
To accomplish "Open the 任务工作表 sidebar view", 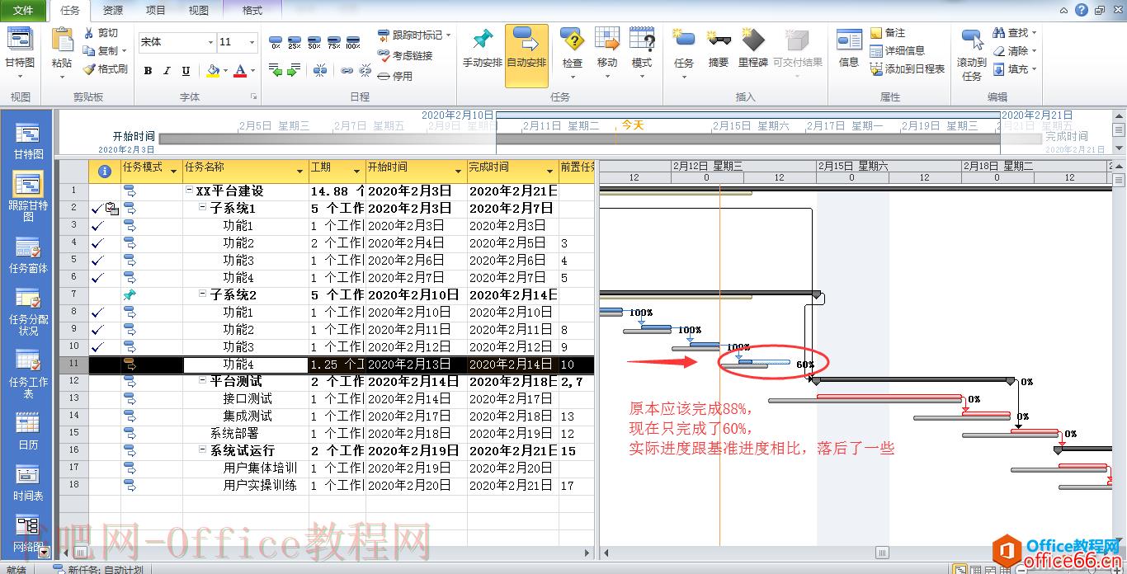I will coord(28,374).
